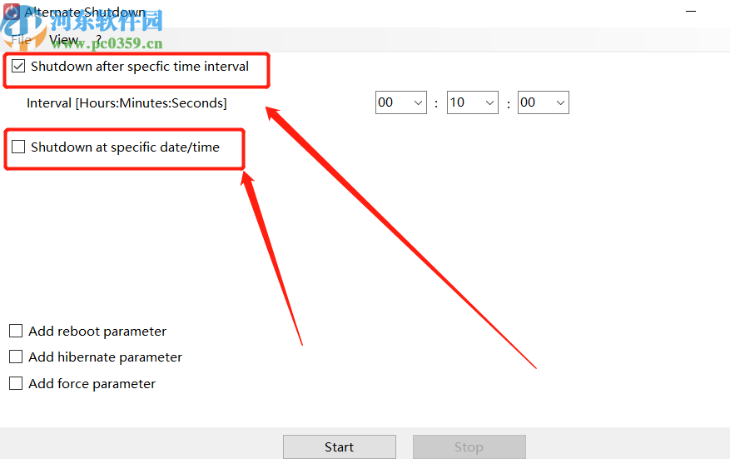Enable Shutdown at specific date/time
The height and width of the screenshot is (459, 730).
coord(18,147)
